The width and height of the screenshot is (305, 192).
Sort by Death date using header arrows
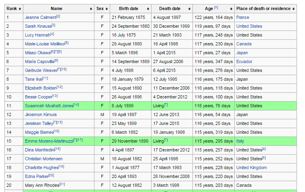pyautogui.click(x=189, y=8)
